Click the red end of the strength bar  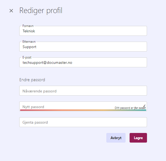click(23, 110)
